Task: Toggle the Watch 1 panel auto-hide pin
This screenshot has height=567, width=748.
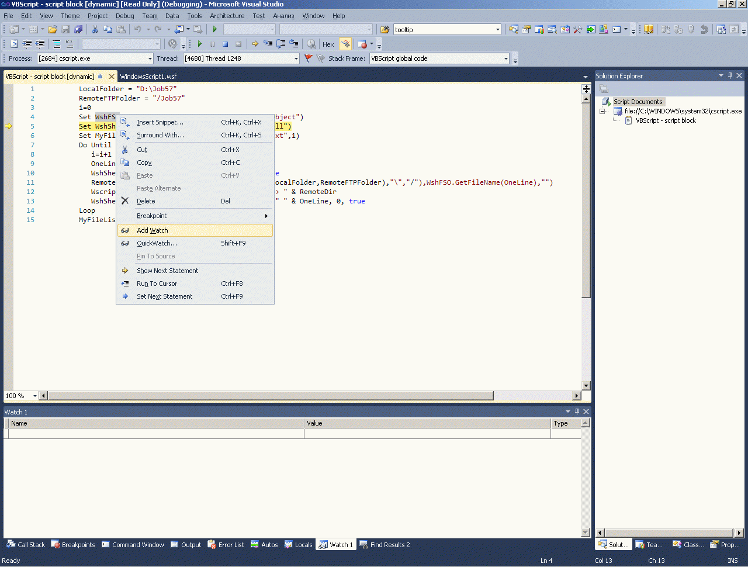Action: coord(577,412)
